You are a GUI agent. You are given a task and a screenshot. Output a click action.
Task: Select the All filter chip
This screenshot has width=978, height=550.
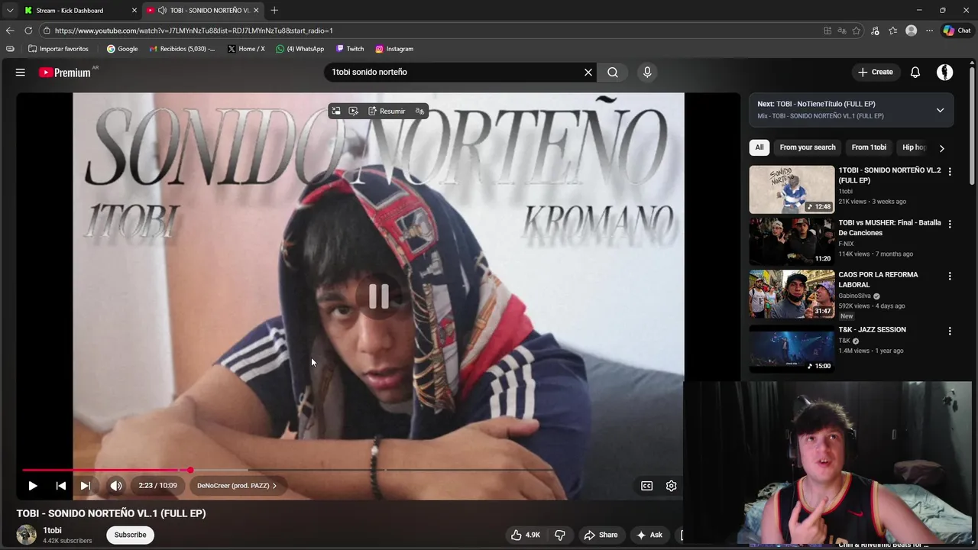(759, 147)
